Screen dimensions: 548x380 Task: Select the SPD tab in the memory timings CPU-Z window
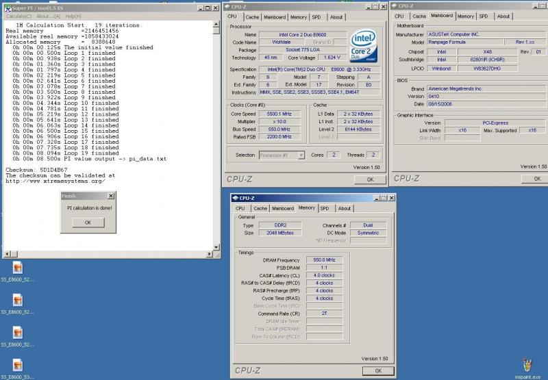point(325,209)
